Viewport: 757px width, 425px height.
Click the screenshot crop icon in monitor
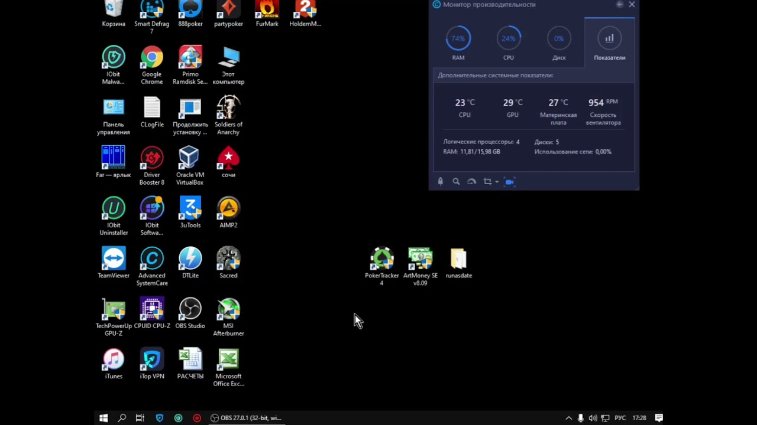487,182
